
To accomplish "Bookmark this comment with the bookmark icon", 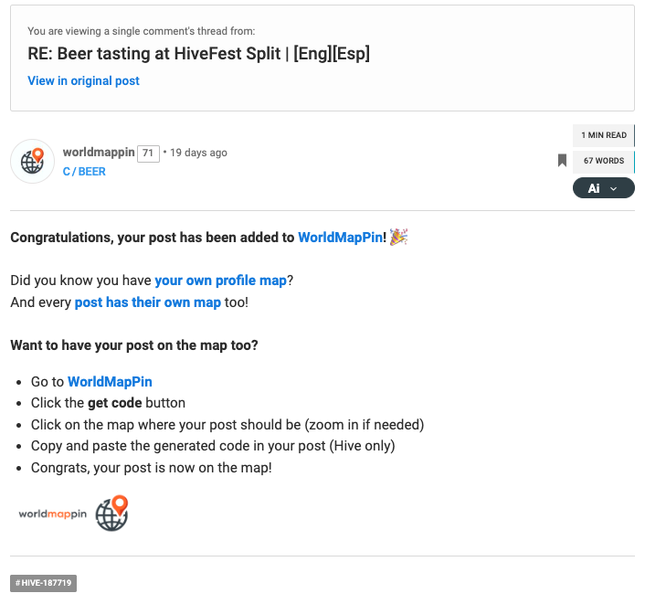I will [x=562, y=161].
